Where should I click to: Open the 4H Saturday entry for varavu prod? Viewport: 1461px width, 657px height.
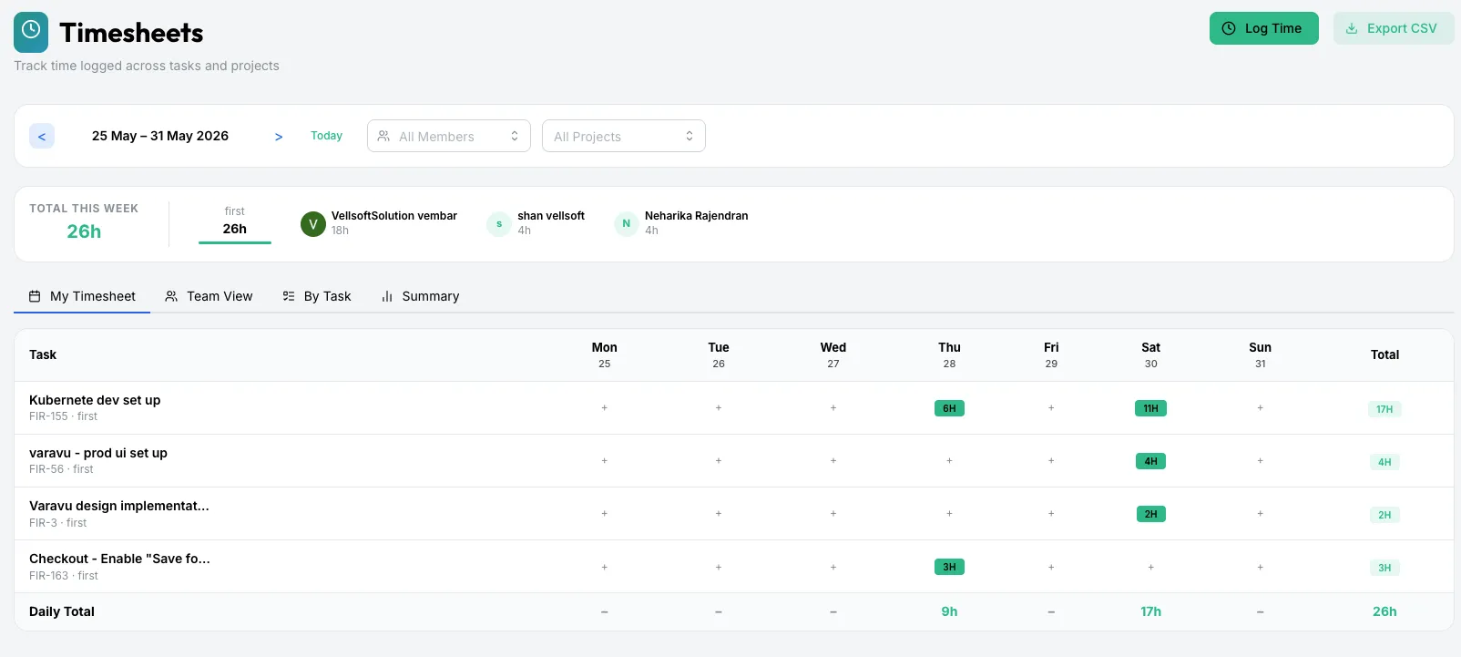coord(1151,461)
